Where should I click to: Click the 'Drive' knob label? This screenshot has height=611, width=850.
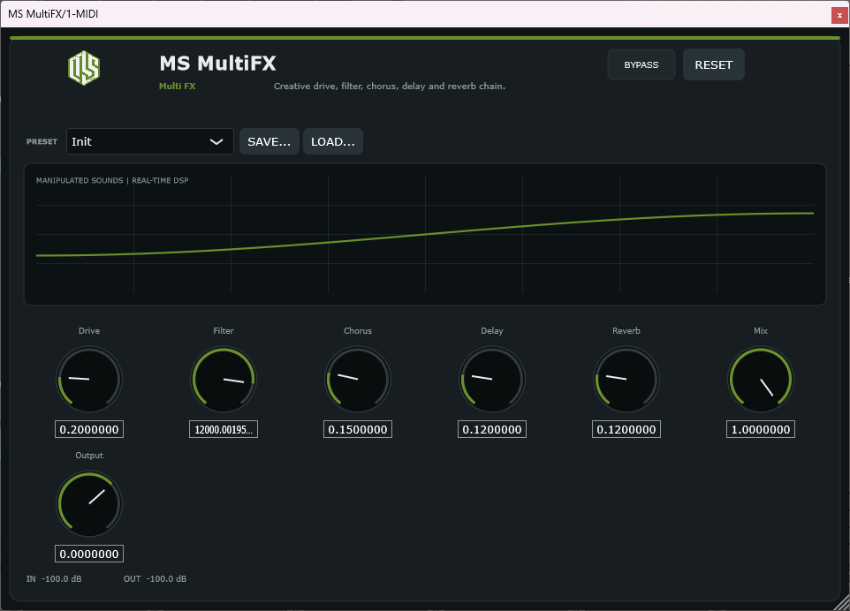click(89, 331)
